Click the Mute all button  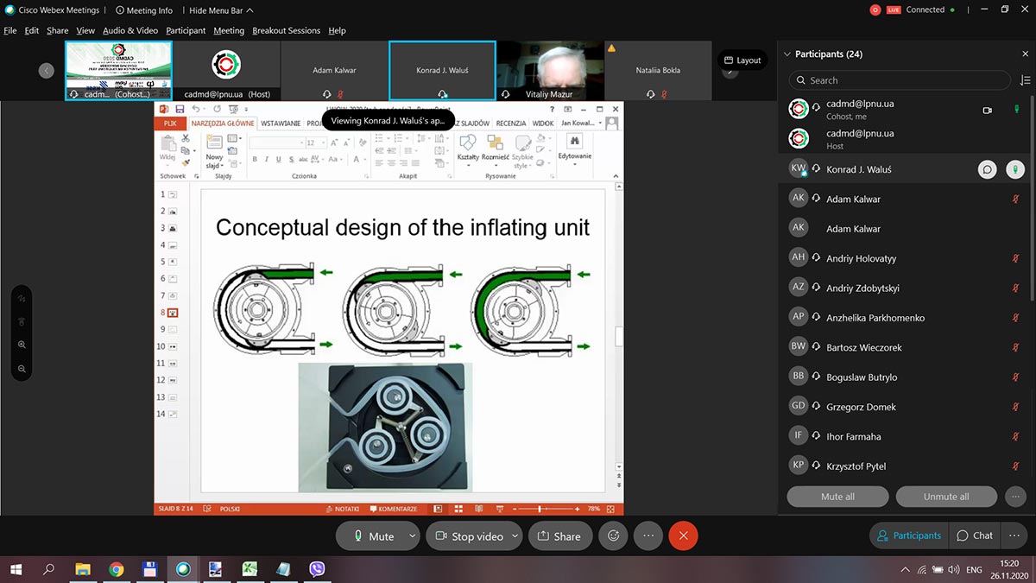pos(837,497)
